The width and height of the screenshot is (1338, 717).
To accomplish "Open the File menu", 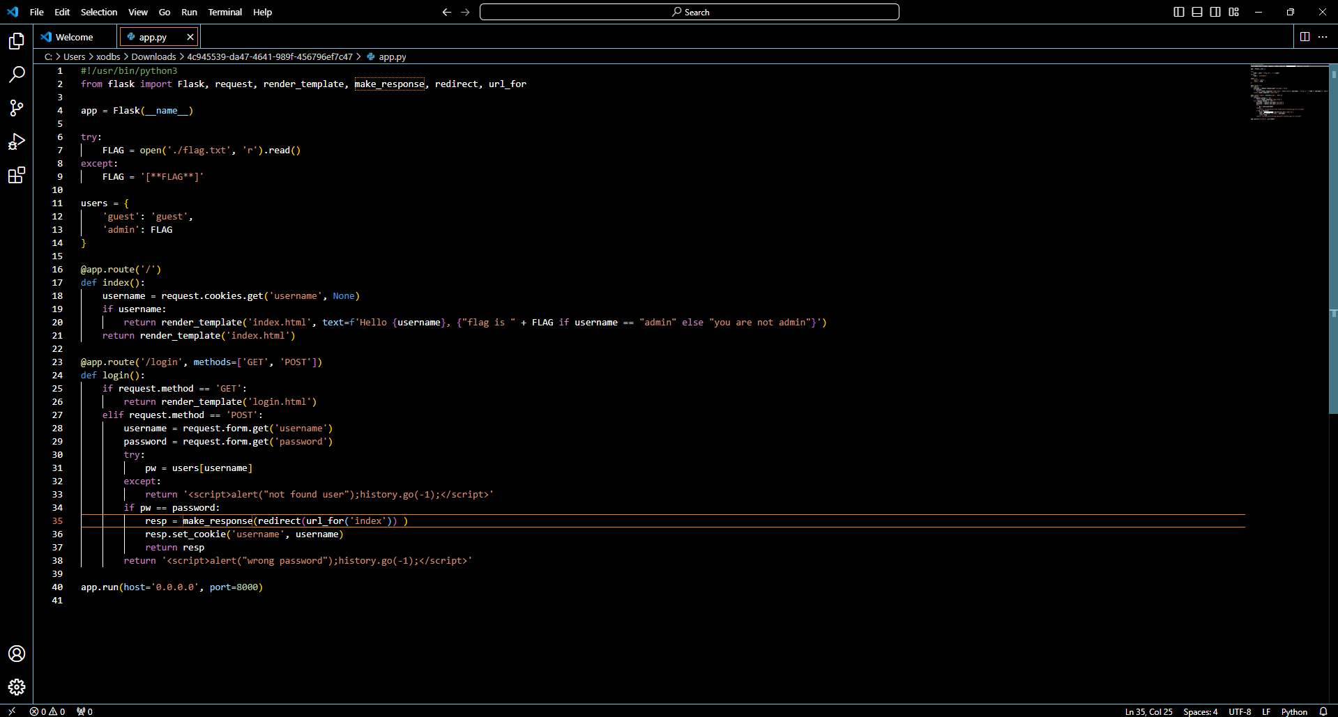I will (37, 12).
